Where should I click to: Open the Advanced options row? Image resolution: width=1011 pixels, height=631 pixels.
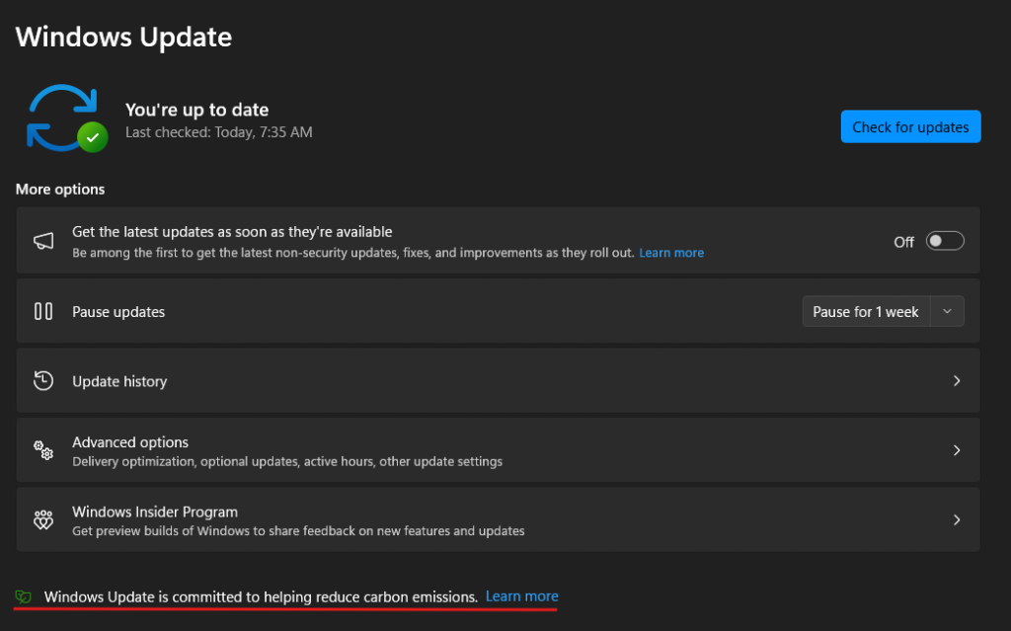coord(494,450)
